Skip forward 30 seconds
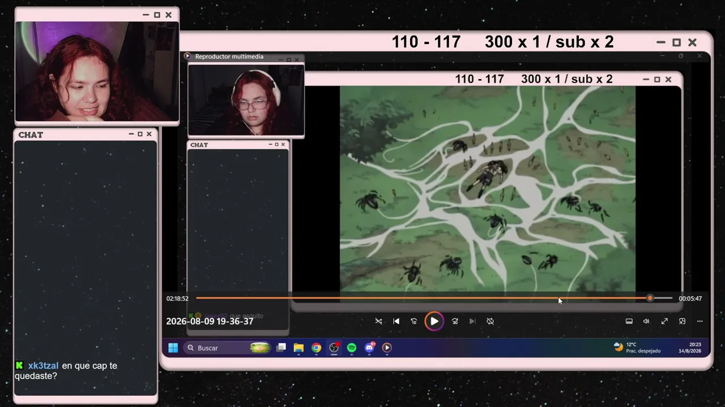The width and height of the screenshot is (725, 407). [x=455, y=321]
